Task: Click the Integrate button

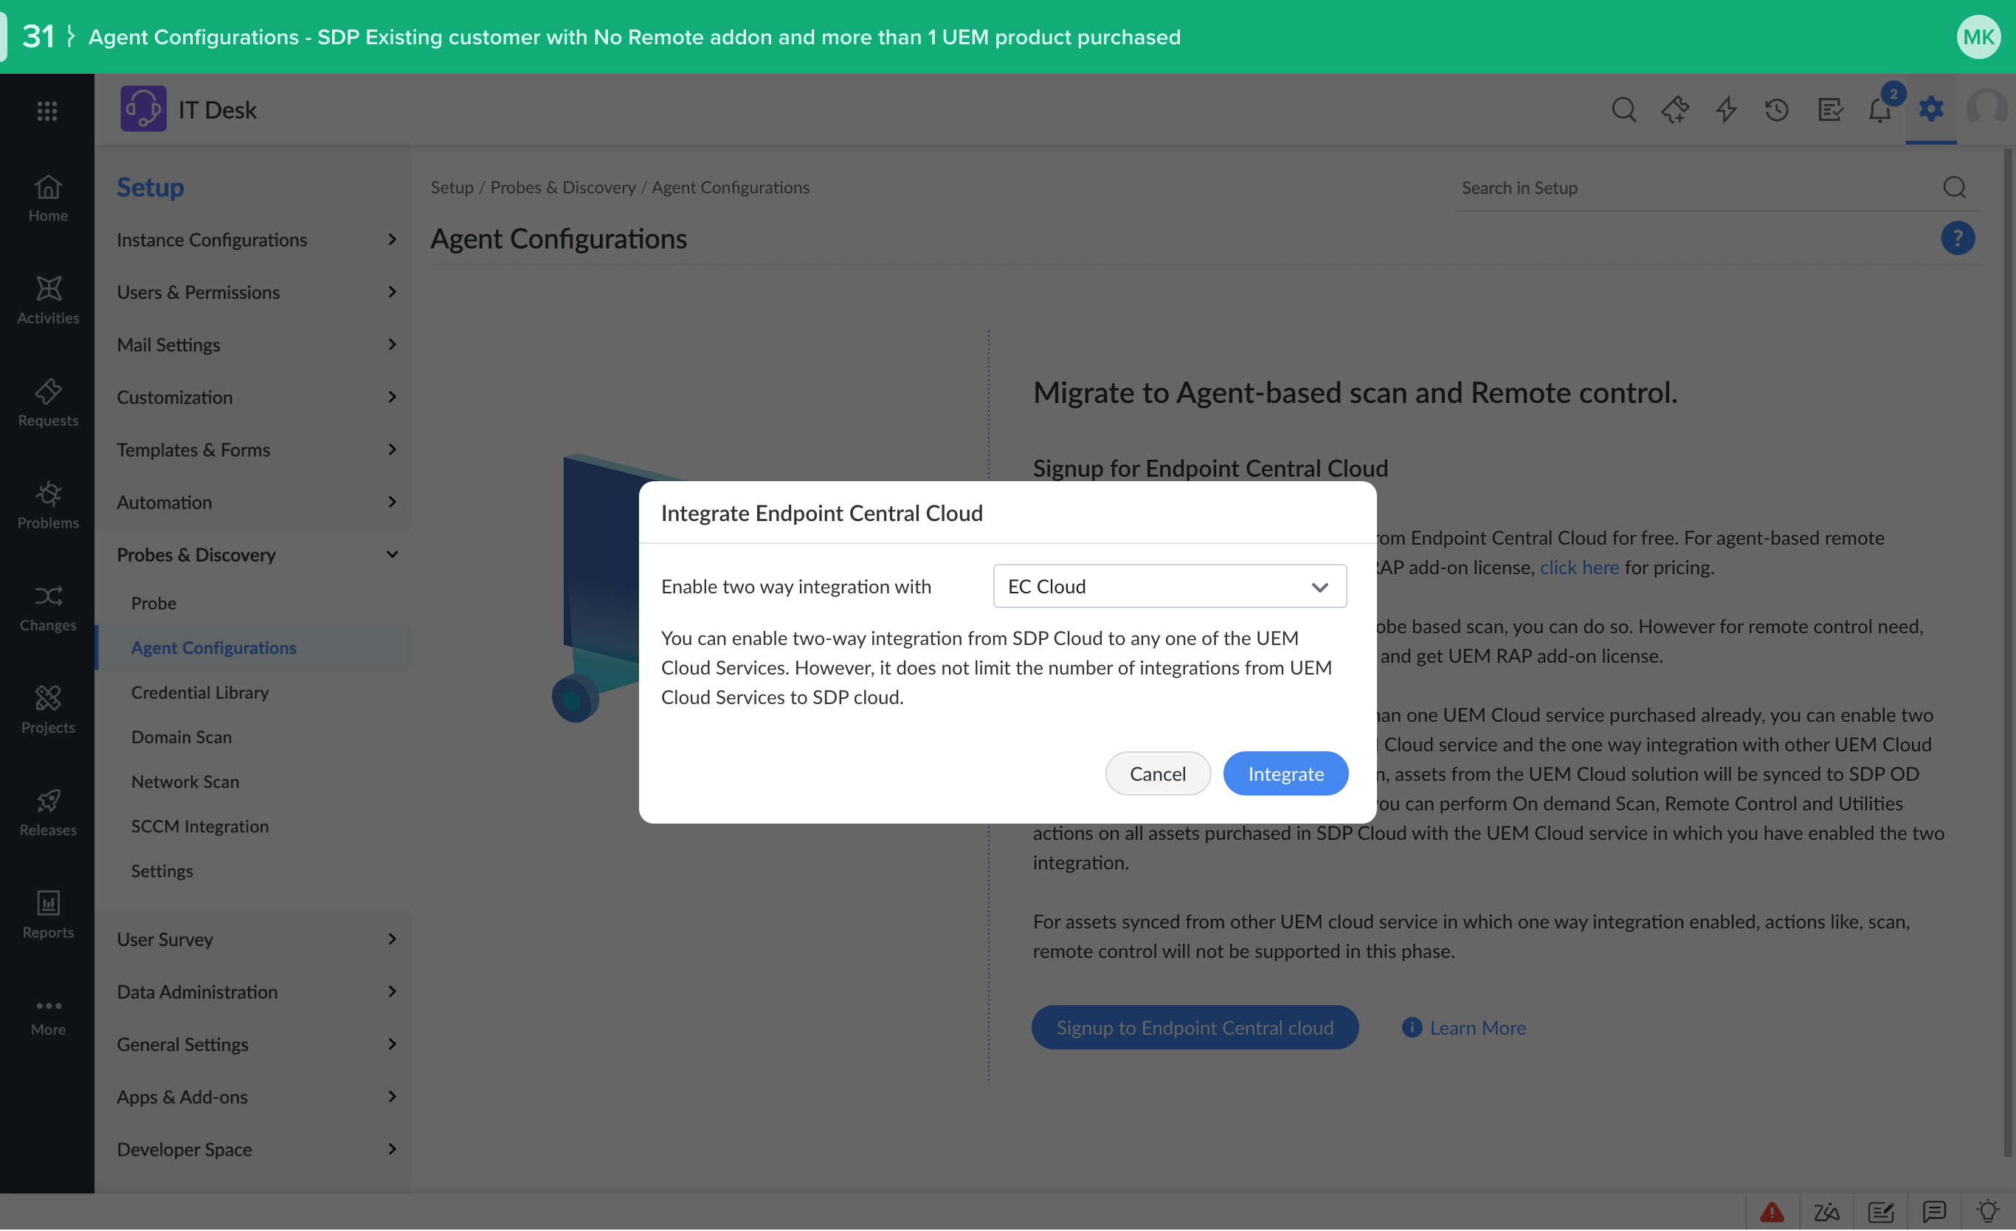Action: coord(1285,773)
